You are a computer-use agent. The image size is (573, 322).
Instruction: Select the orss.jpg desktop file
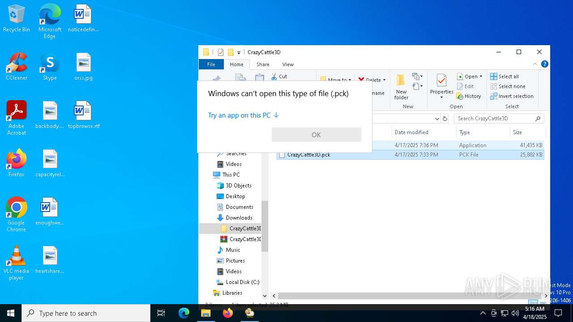pyautogui.click(x=83, y=67)
